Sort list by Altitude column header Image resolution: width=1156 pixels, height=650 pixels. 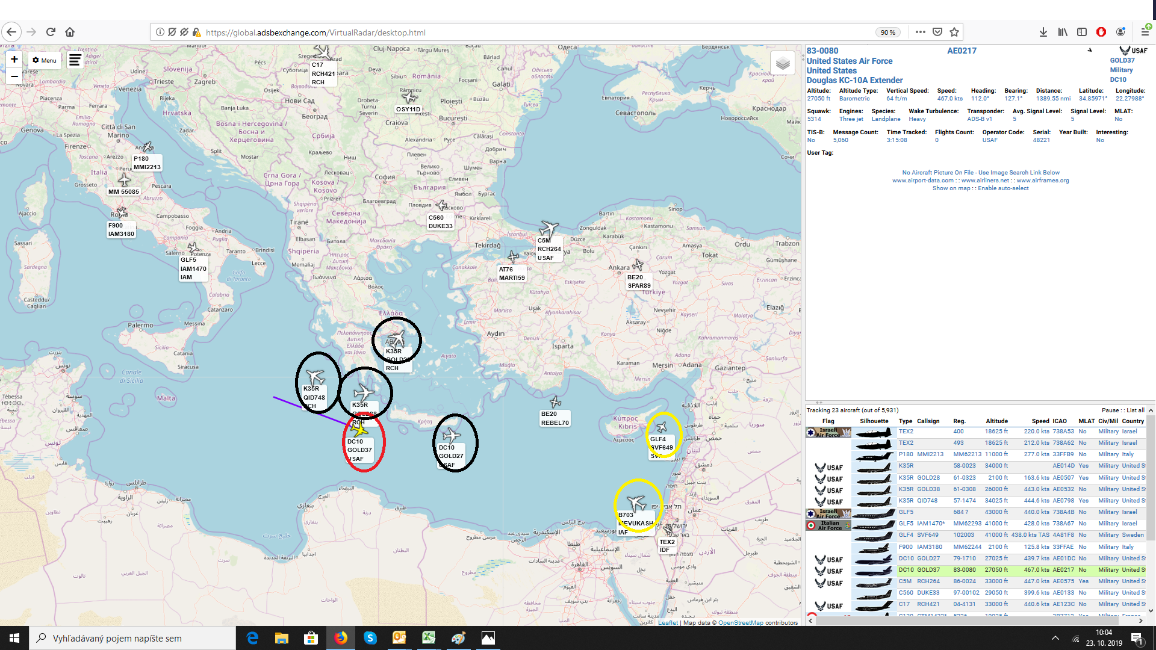(x=996, y=421)
